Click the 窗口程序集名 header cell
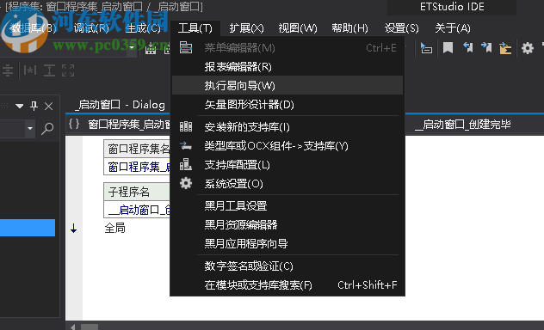 (138, 149)
